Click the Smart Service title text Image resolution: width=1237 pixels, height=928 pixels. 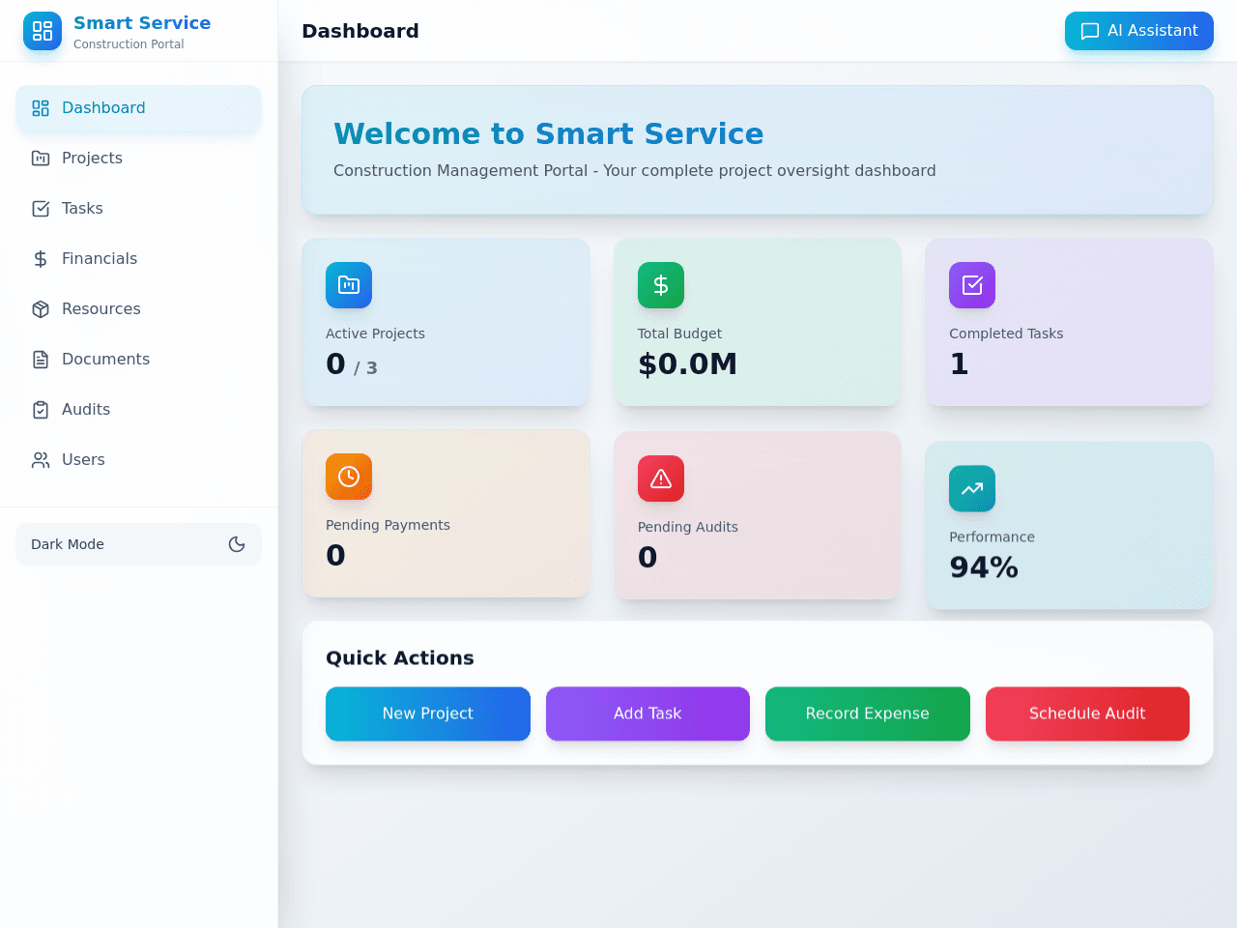pyautogui.click(x=142, y=23)
